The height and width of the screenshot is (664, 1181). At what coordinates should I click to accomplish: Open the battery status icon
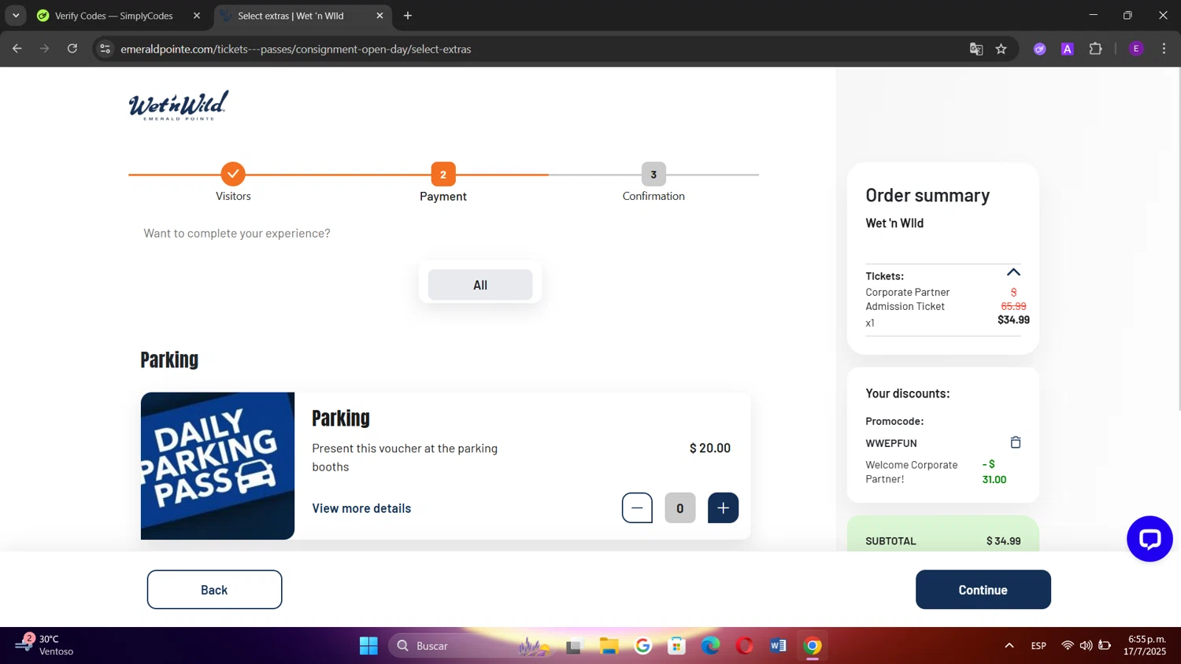(1105, 646)
